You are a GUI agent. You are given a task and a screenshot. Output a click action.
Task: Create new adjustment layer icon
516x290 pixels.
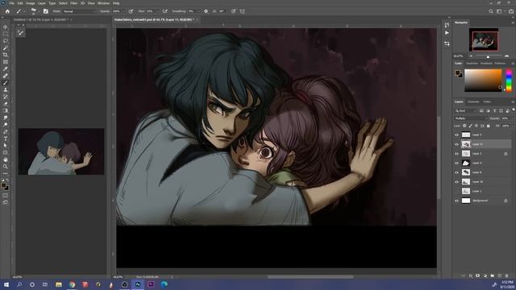point(485,275)
